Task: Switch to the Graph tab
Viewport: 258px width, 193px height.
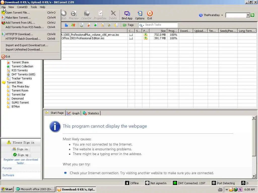Action: tap(73, 113)
